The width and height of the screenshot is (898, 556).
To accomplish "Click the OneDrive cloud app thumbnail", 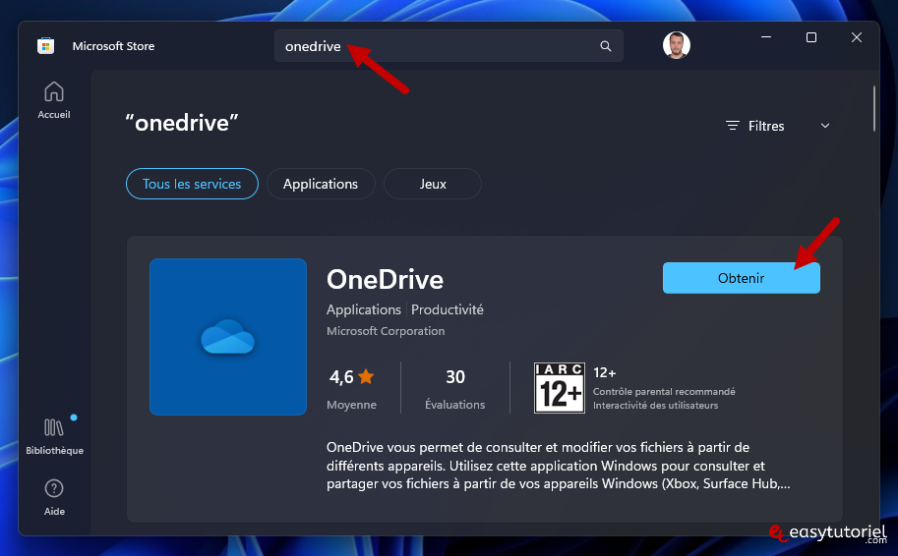I will pos(228,337).
